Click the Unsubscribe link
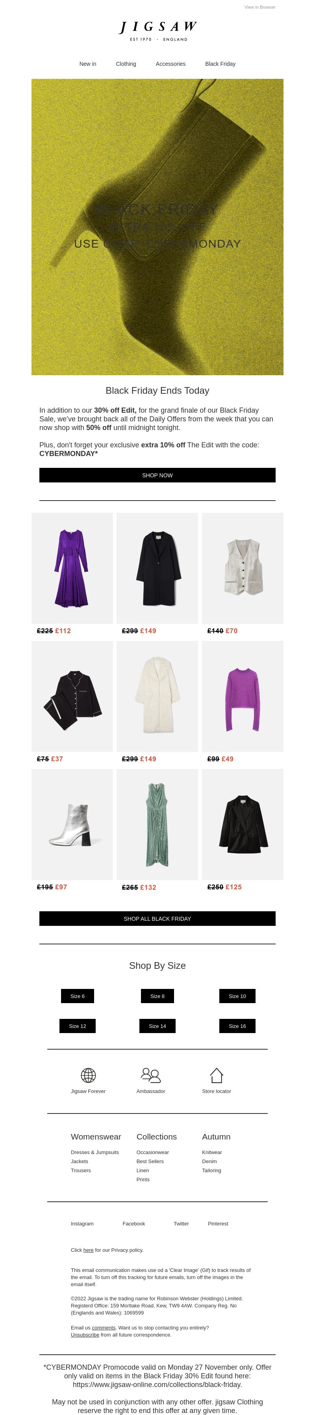 [85, 1335]
